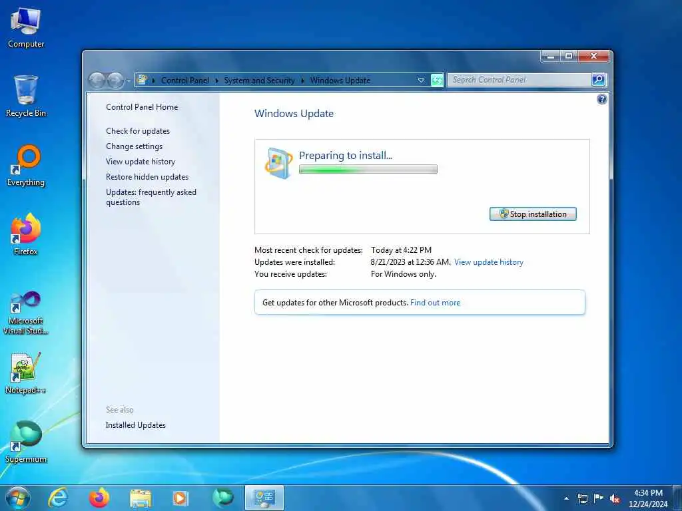Go back with the navigation arrow
Screen dimensions: 682x511
(x=97, y=81)
